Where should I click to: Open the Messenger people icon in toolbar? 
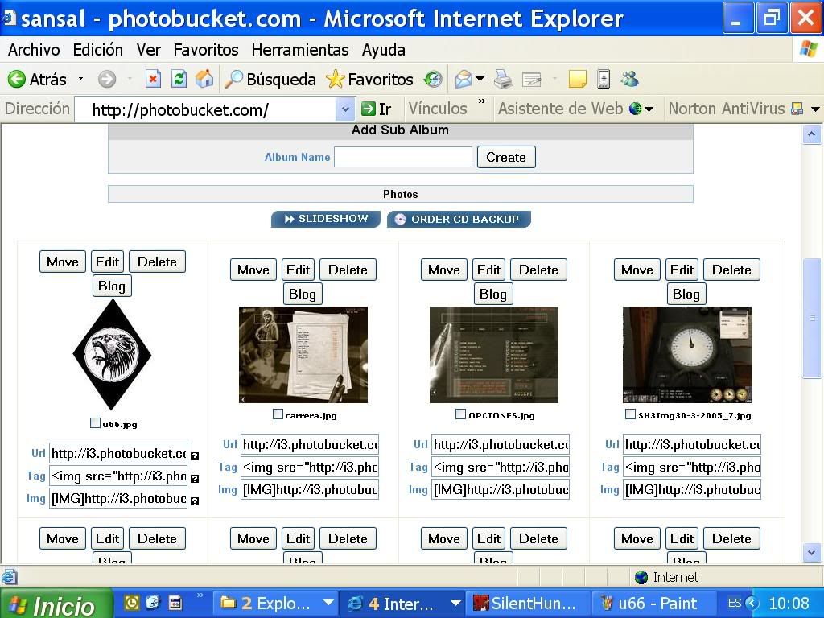[629, 79]
